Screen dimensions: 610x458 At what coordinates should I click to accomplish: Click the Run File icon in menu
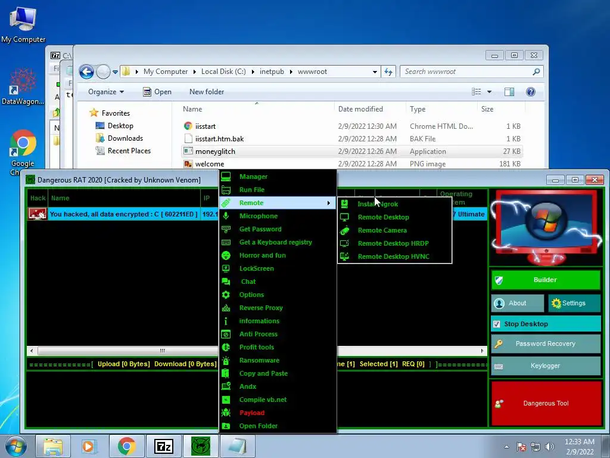click(x=226, y=190)
